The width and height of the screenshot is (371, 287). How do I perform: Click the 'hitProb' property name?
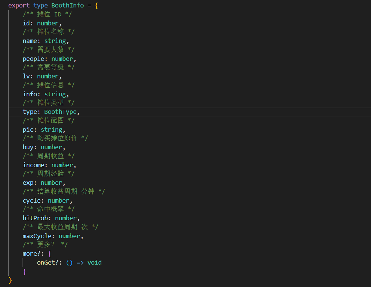[35, 218]
